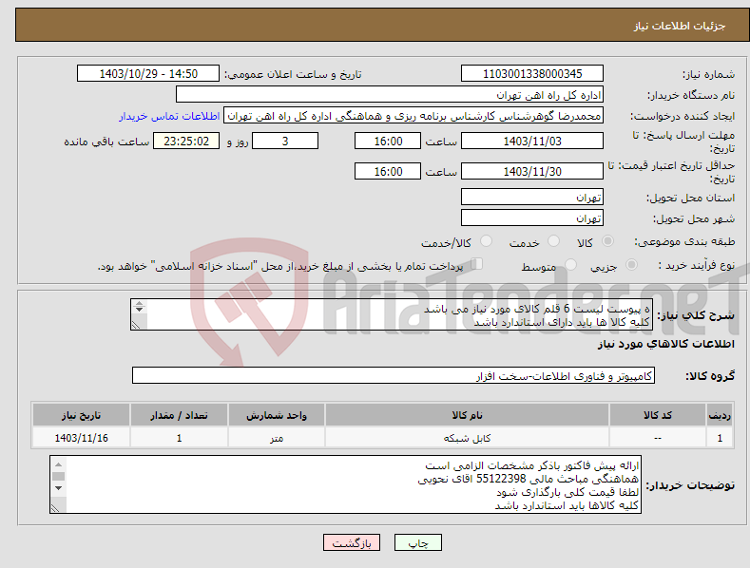Click the resize grip of شرح کلی نیاز box

tap(136, 325)
